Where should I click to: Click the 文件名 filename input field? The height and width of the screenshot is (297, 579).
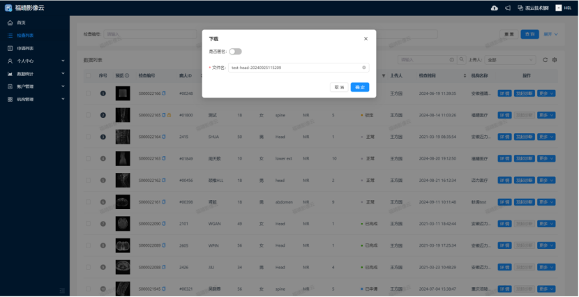click(x=293, y=68)
